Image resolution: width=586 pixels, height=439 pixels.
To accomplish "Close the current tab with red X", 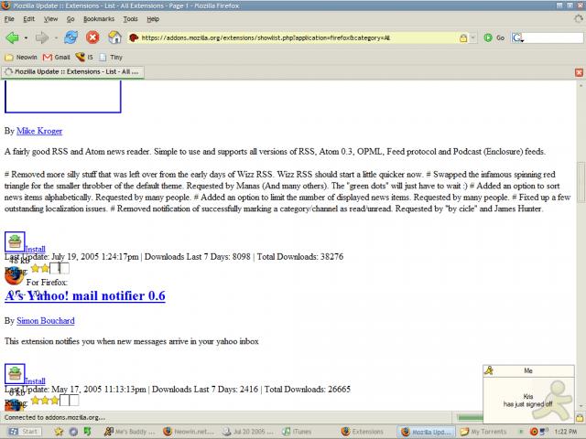I will coord(579,72).
